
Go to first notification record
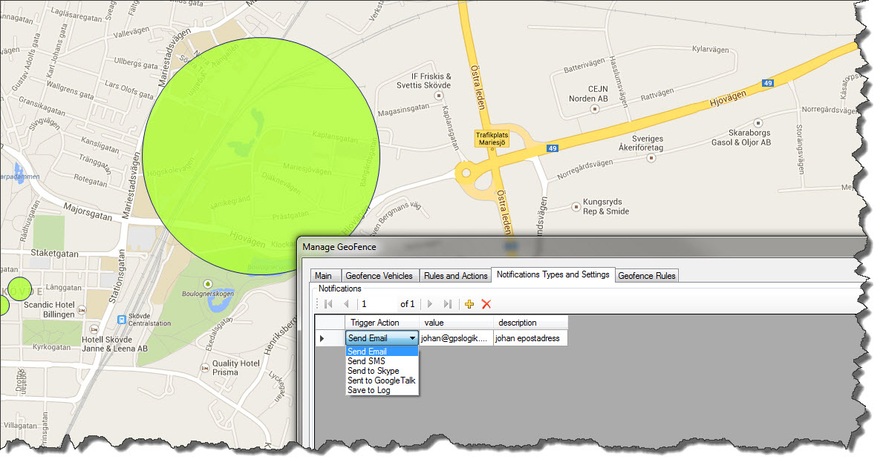[328, 304]
